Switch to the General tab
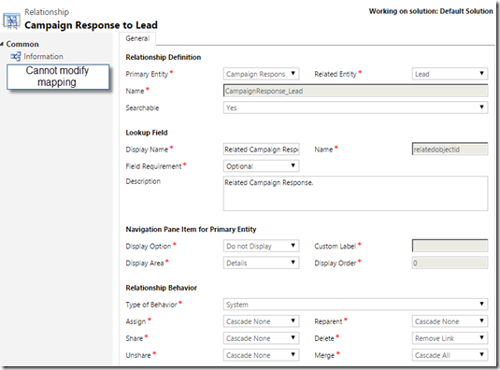The image size is (500, 370). (x=137, y=38)
